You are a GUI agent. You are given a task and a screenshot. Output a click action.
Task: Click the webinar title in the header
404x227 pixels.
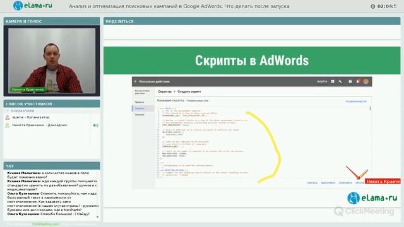[x=179, y=6]
